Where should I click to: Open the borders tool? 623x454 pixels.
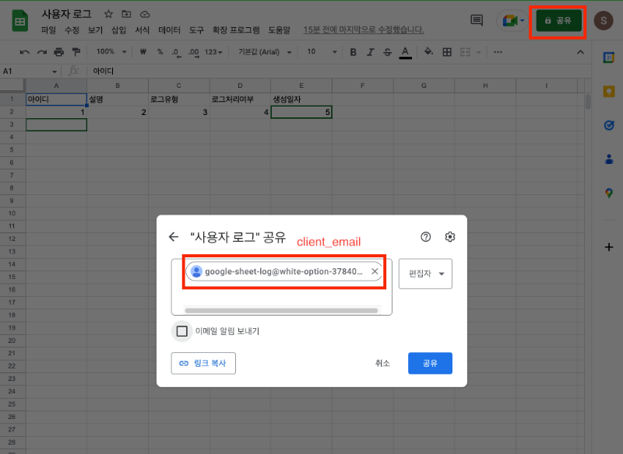click(447, 52)
